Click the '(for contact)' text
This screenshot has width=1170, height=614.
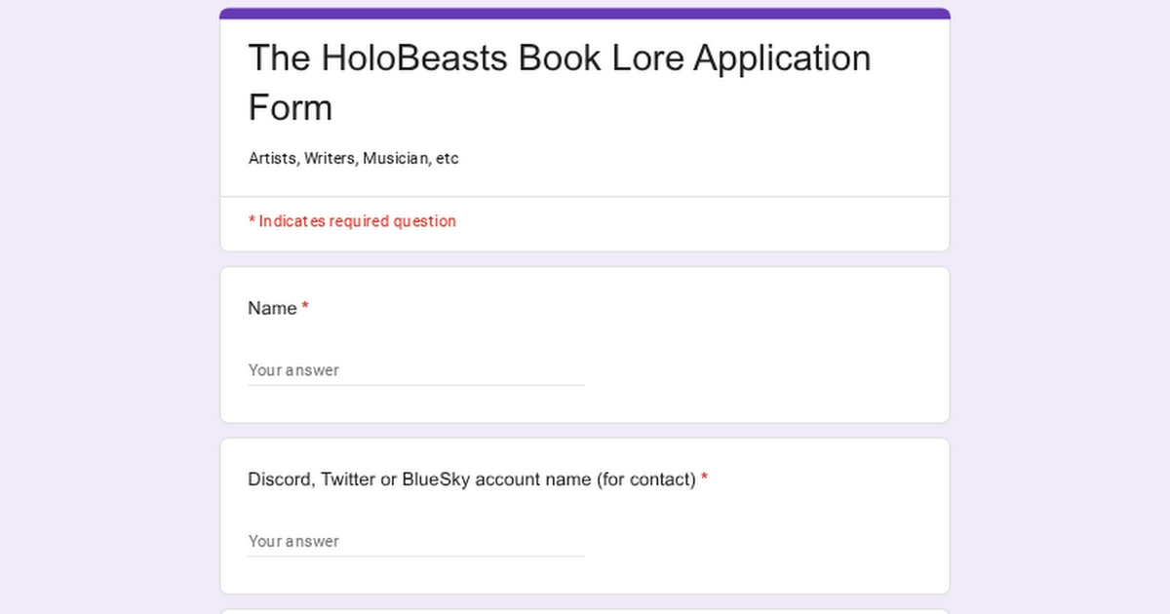tap(645, 480)
